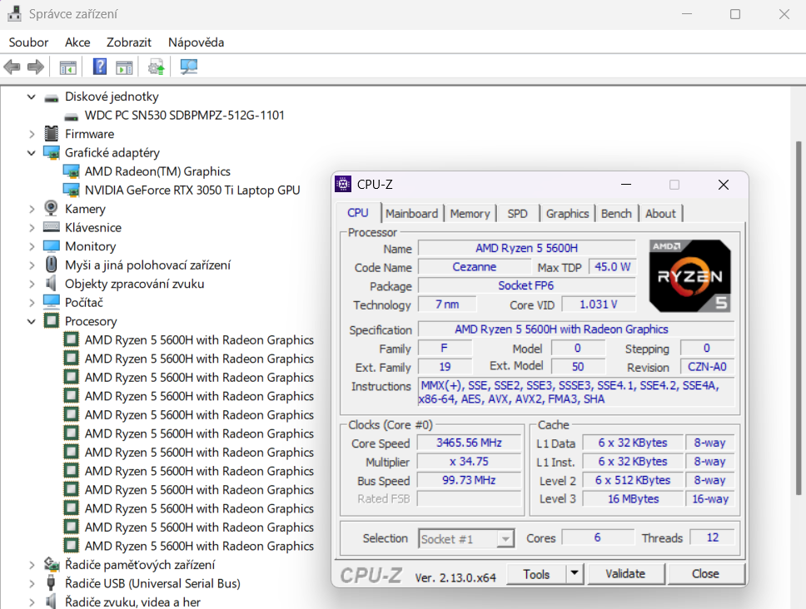Click the Properties toolbar icon
This screenshot has height=609, width=806.
point(126,66)
